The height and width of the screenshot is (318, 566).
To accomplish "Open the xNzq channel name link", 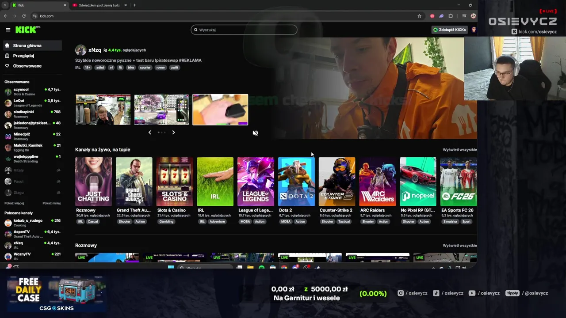I will (95, 50).
